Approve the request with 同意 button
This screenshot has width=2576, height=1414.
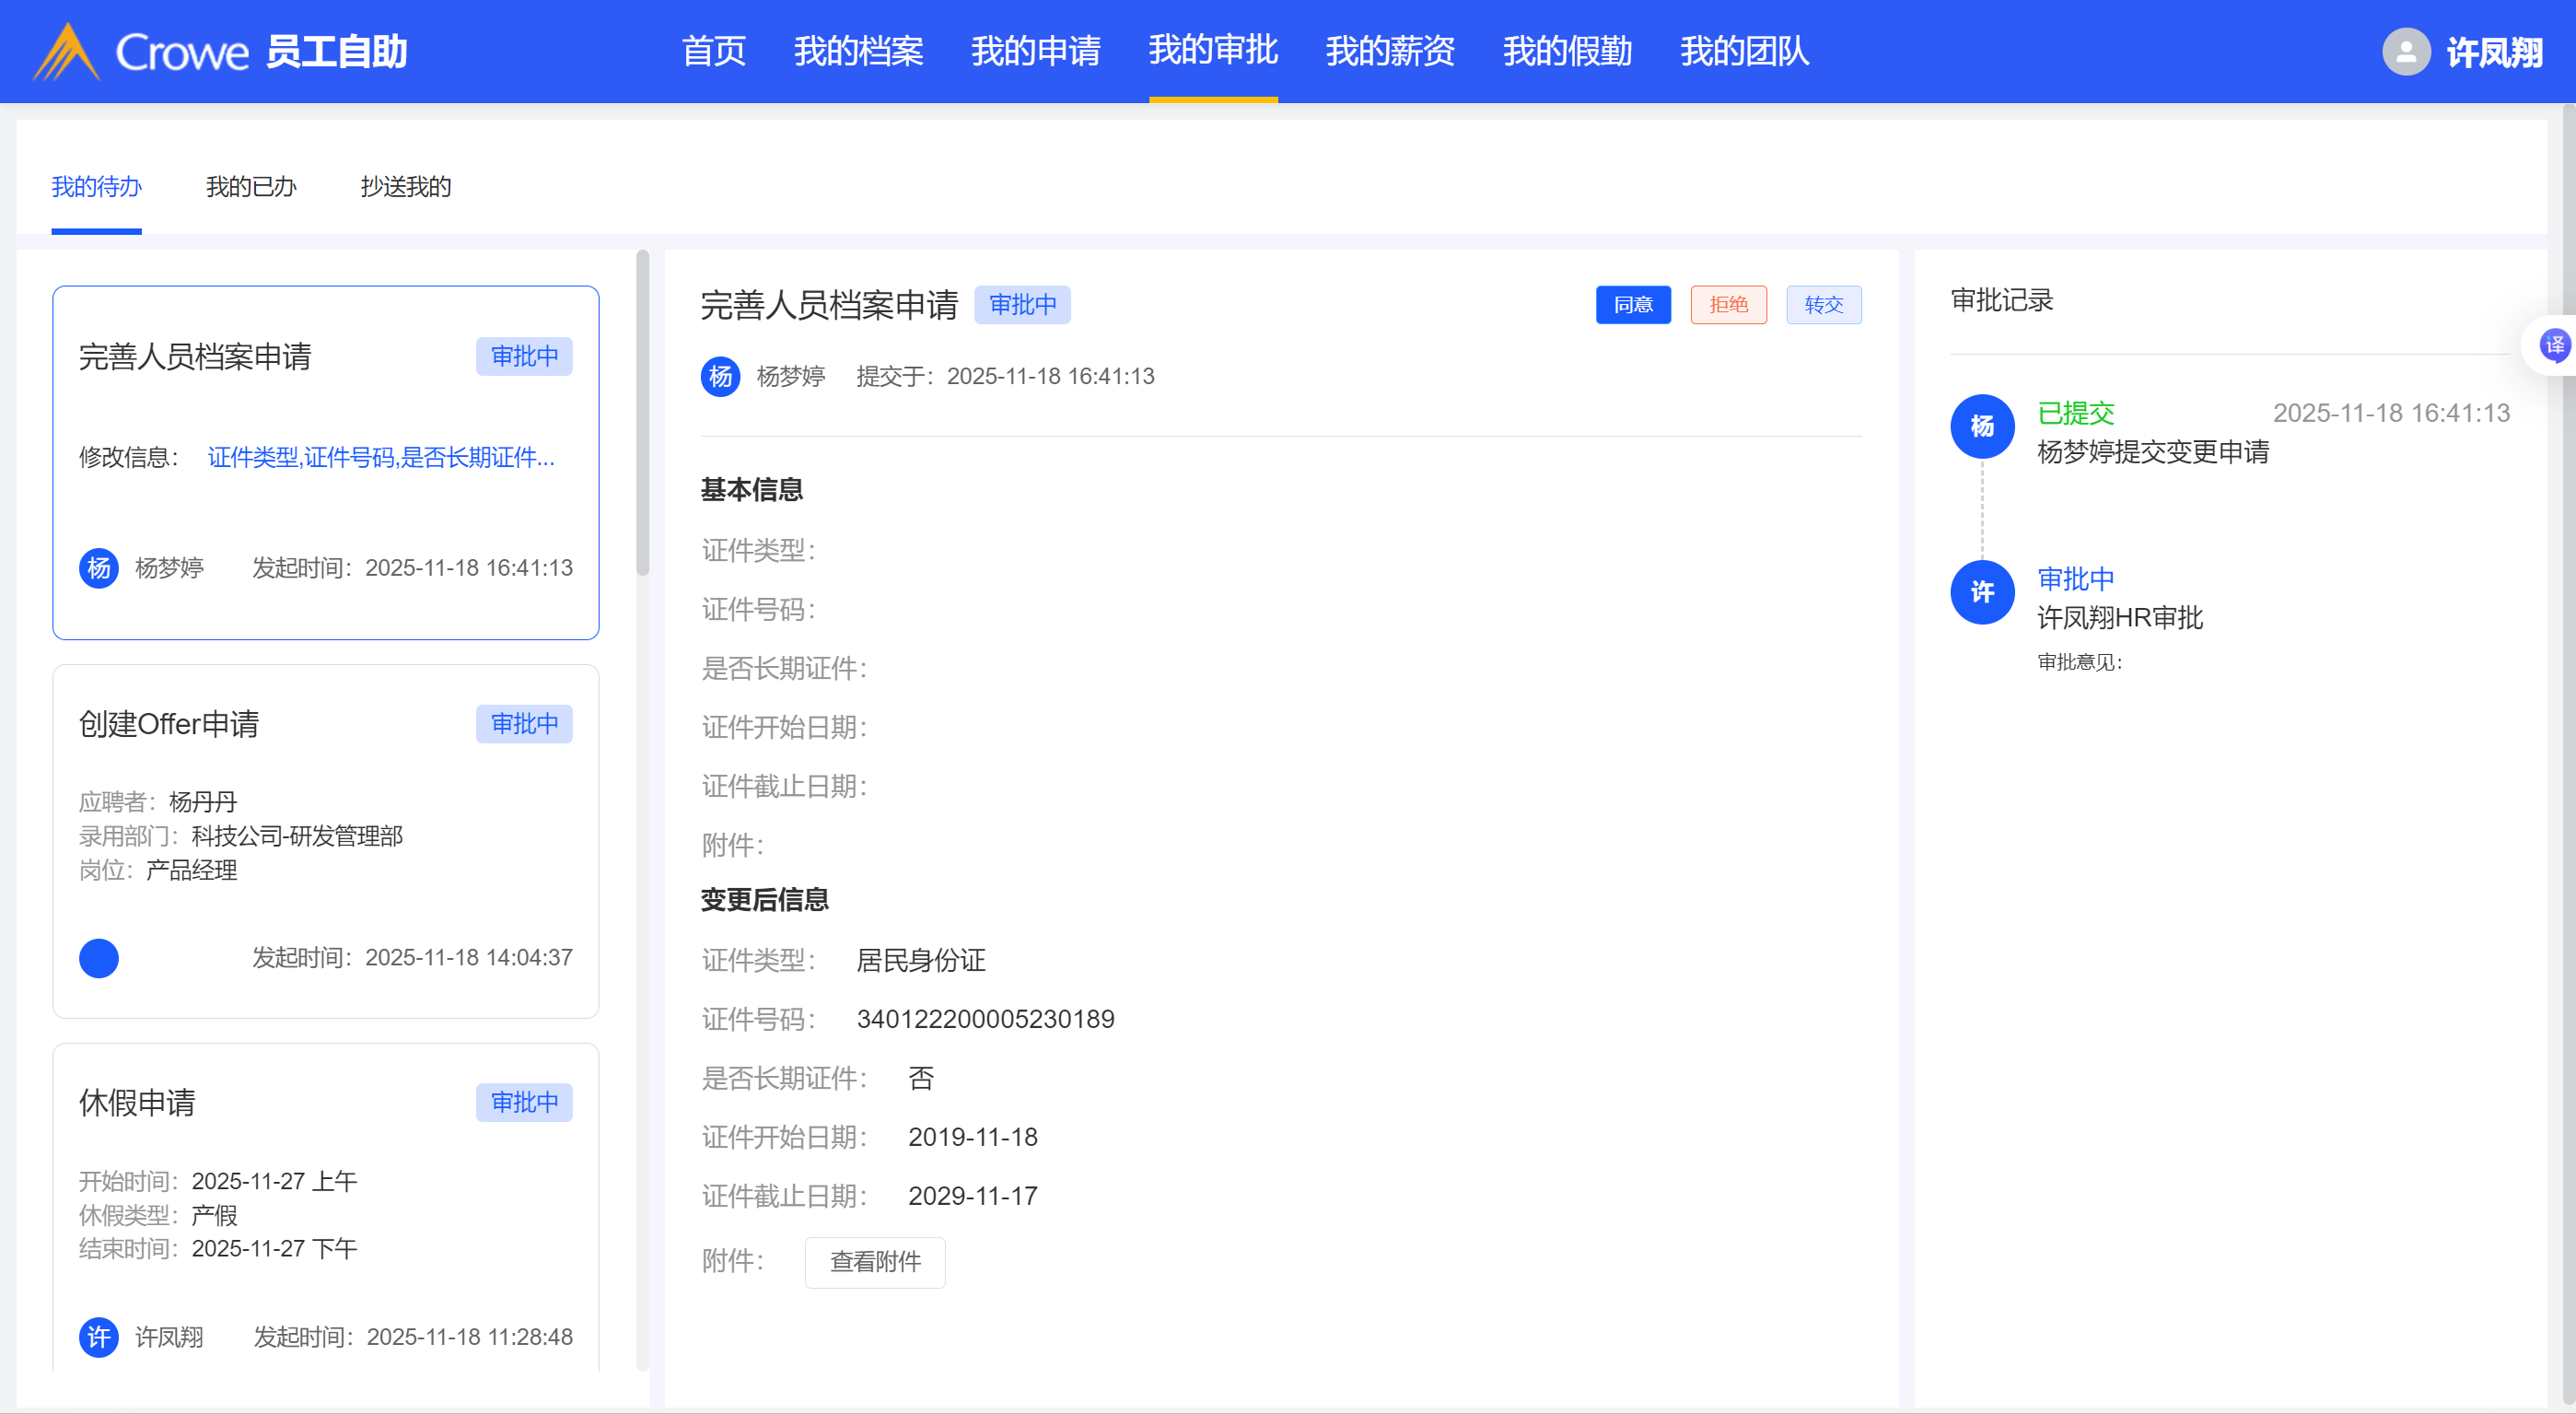click(x=1632, y=305)
